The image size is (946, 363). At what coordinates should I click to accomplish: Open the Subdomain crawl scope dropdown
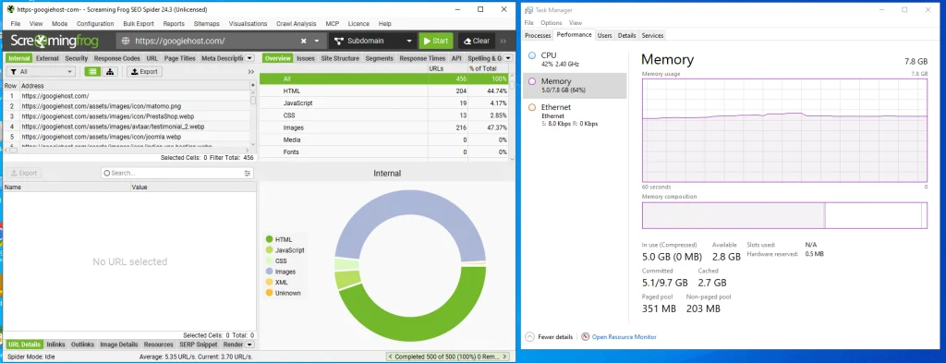pos(372,41)
